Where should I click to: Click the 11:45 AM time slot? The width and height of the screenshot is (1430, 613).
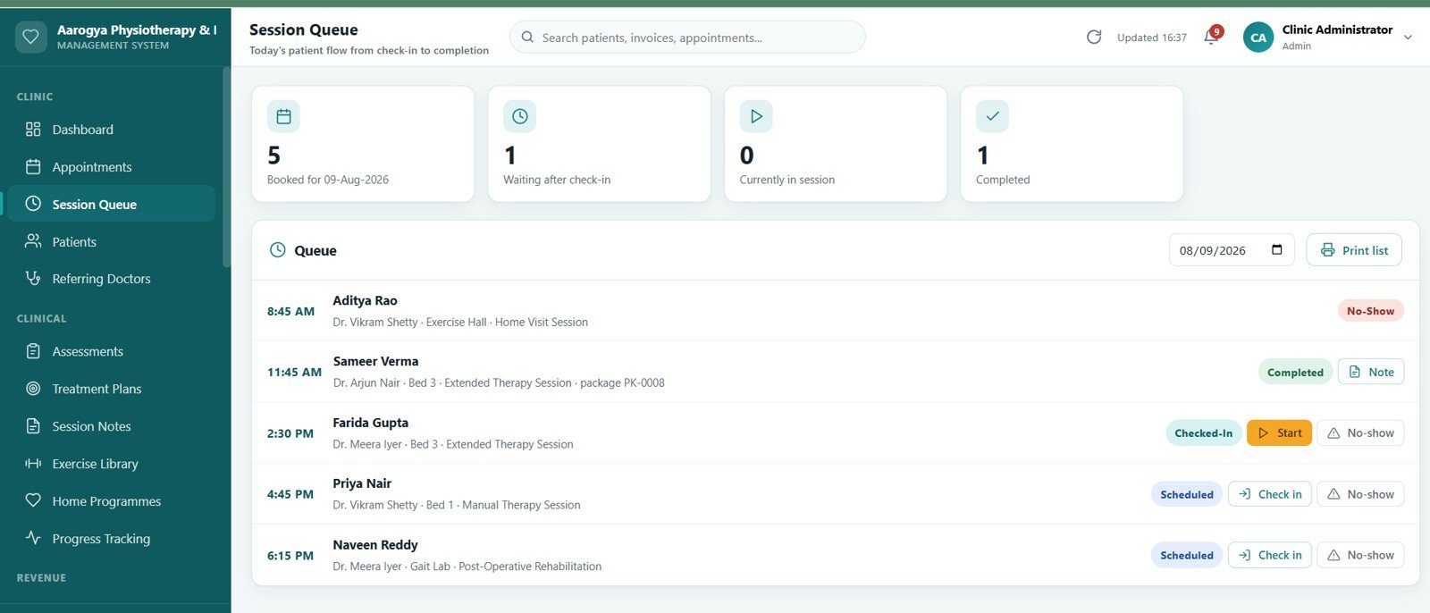(294, 372)
